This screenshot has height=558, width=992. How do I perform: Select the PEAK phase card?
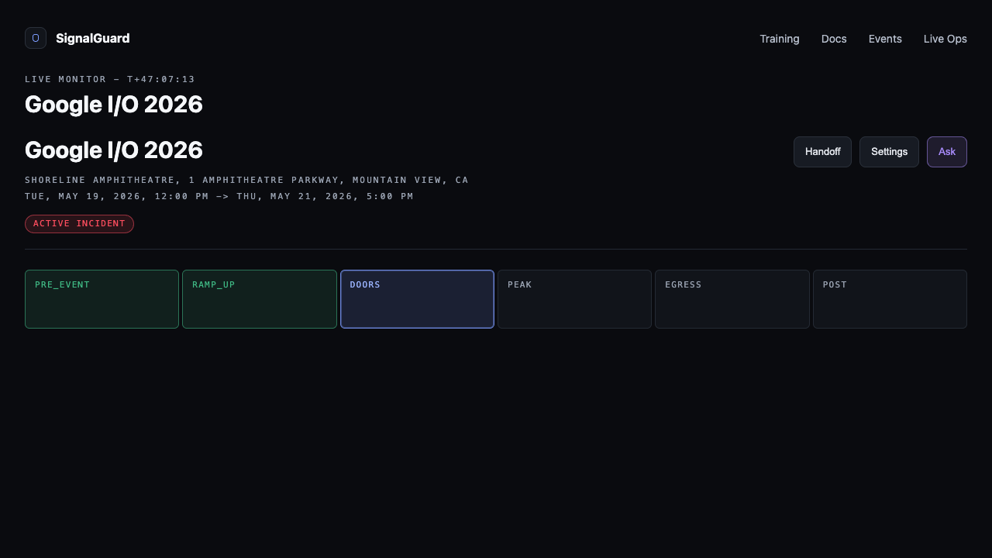tap(574, 299)
